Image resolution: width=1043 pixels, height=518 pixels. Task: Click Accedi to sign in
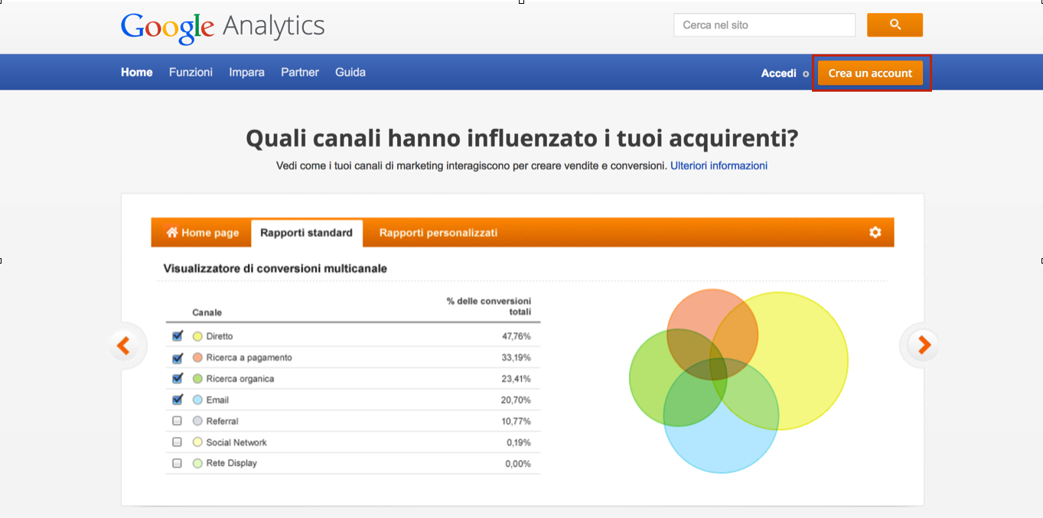(x=778, y=73)
